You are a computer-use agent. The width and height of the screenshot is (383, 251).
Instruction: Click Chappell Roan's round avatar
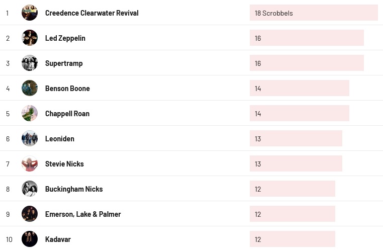(30, 113)
